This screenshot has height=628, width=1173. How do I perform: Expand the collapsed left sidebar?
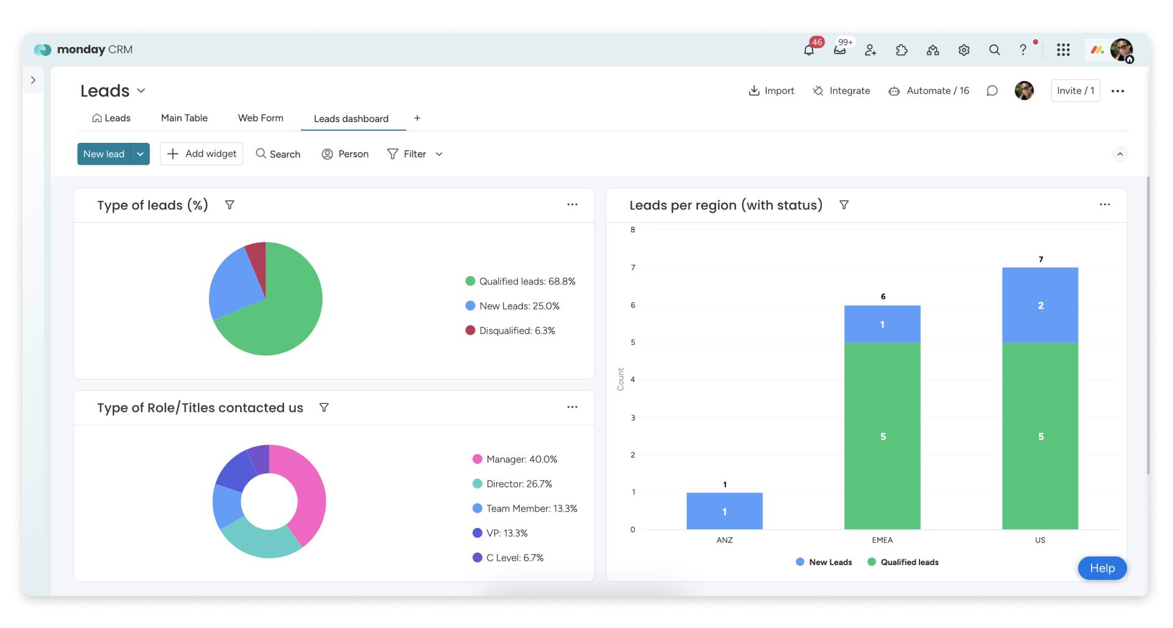tap(33, 80)
